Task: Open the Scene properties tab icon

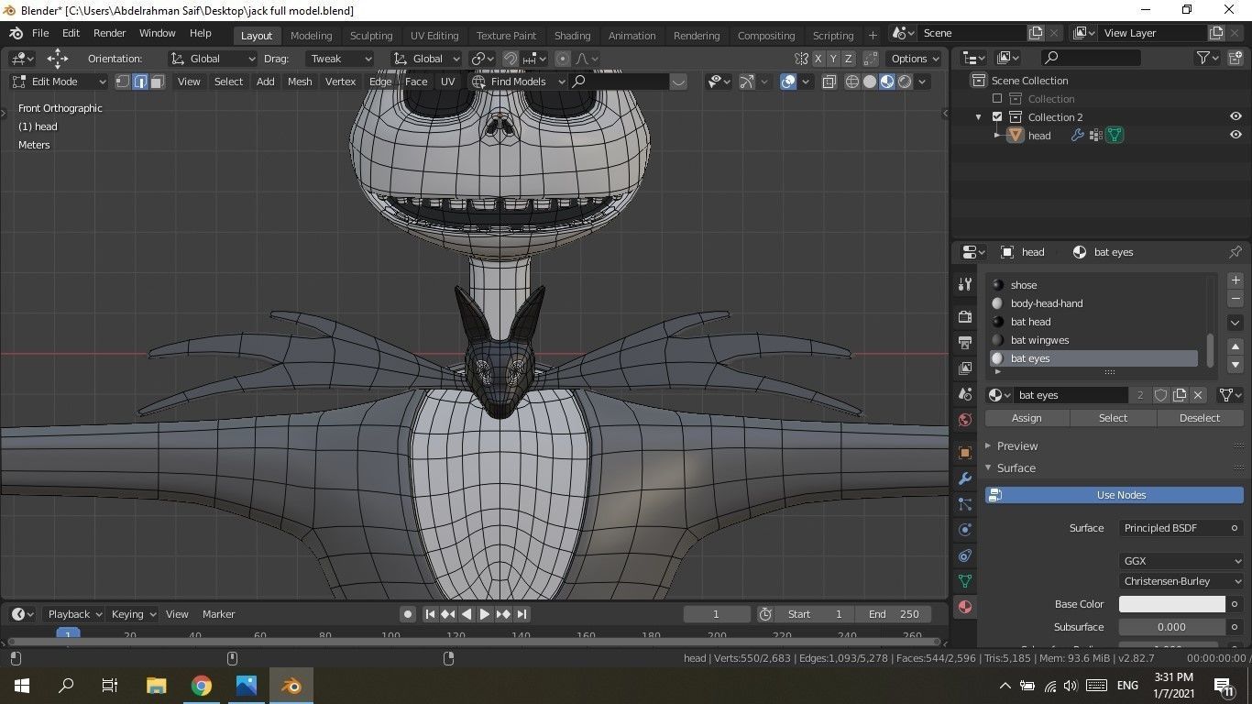Action: pos(964,393)
